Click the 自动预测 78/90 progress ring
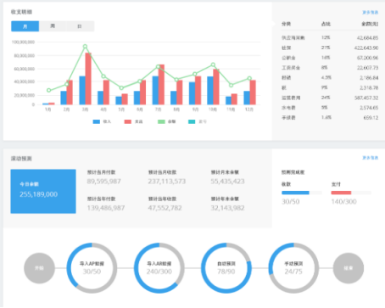 pyautogui.click(x=226, y=268)
